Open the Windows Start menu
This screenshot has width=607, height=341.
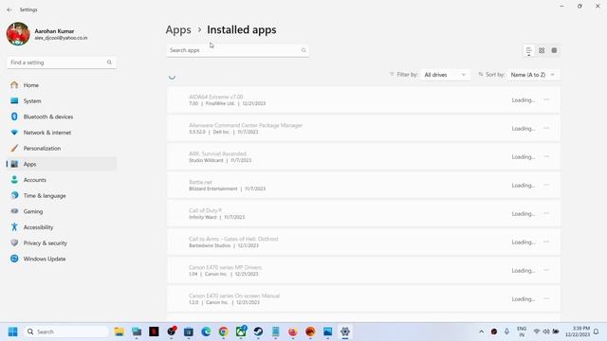pos(12,332)
